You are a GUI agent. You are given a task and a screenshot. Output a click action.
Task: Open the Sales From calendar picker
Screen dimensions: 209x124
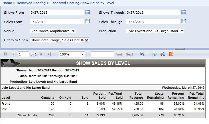[88, 21]
